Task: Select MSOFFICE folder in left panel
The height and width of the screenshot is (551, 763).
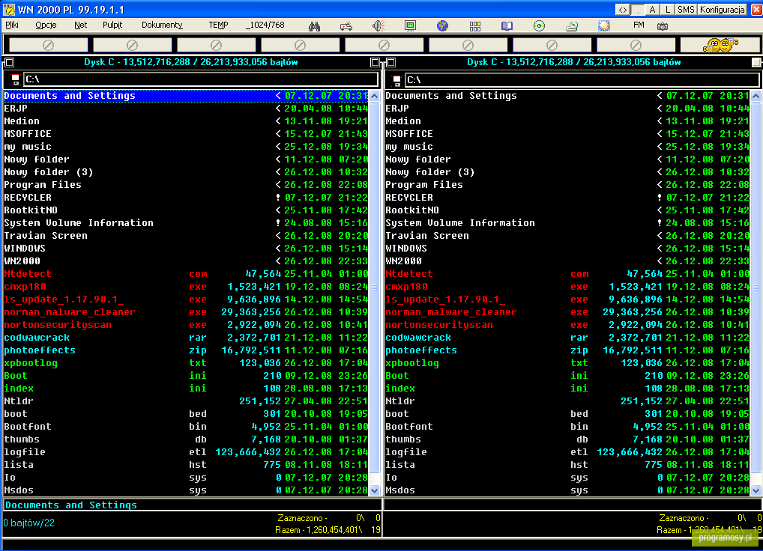Action: 186,133
